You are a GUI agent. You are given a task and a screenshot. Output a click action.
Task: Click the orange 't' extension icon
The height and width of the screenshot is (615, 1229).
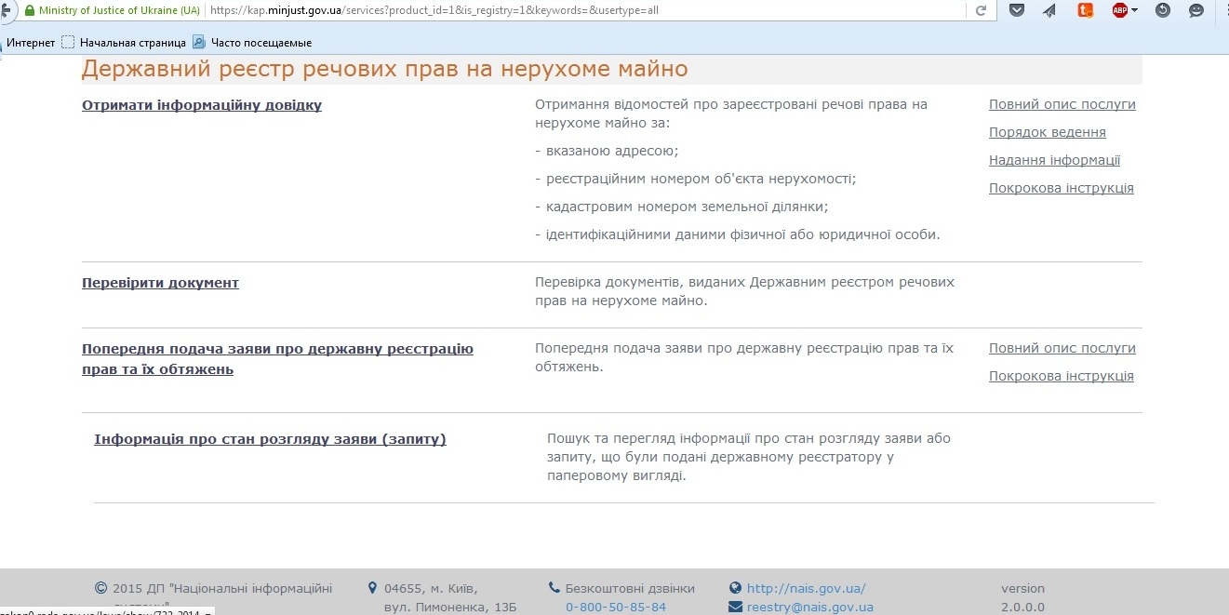[1084, 11]
